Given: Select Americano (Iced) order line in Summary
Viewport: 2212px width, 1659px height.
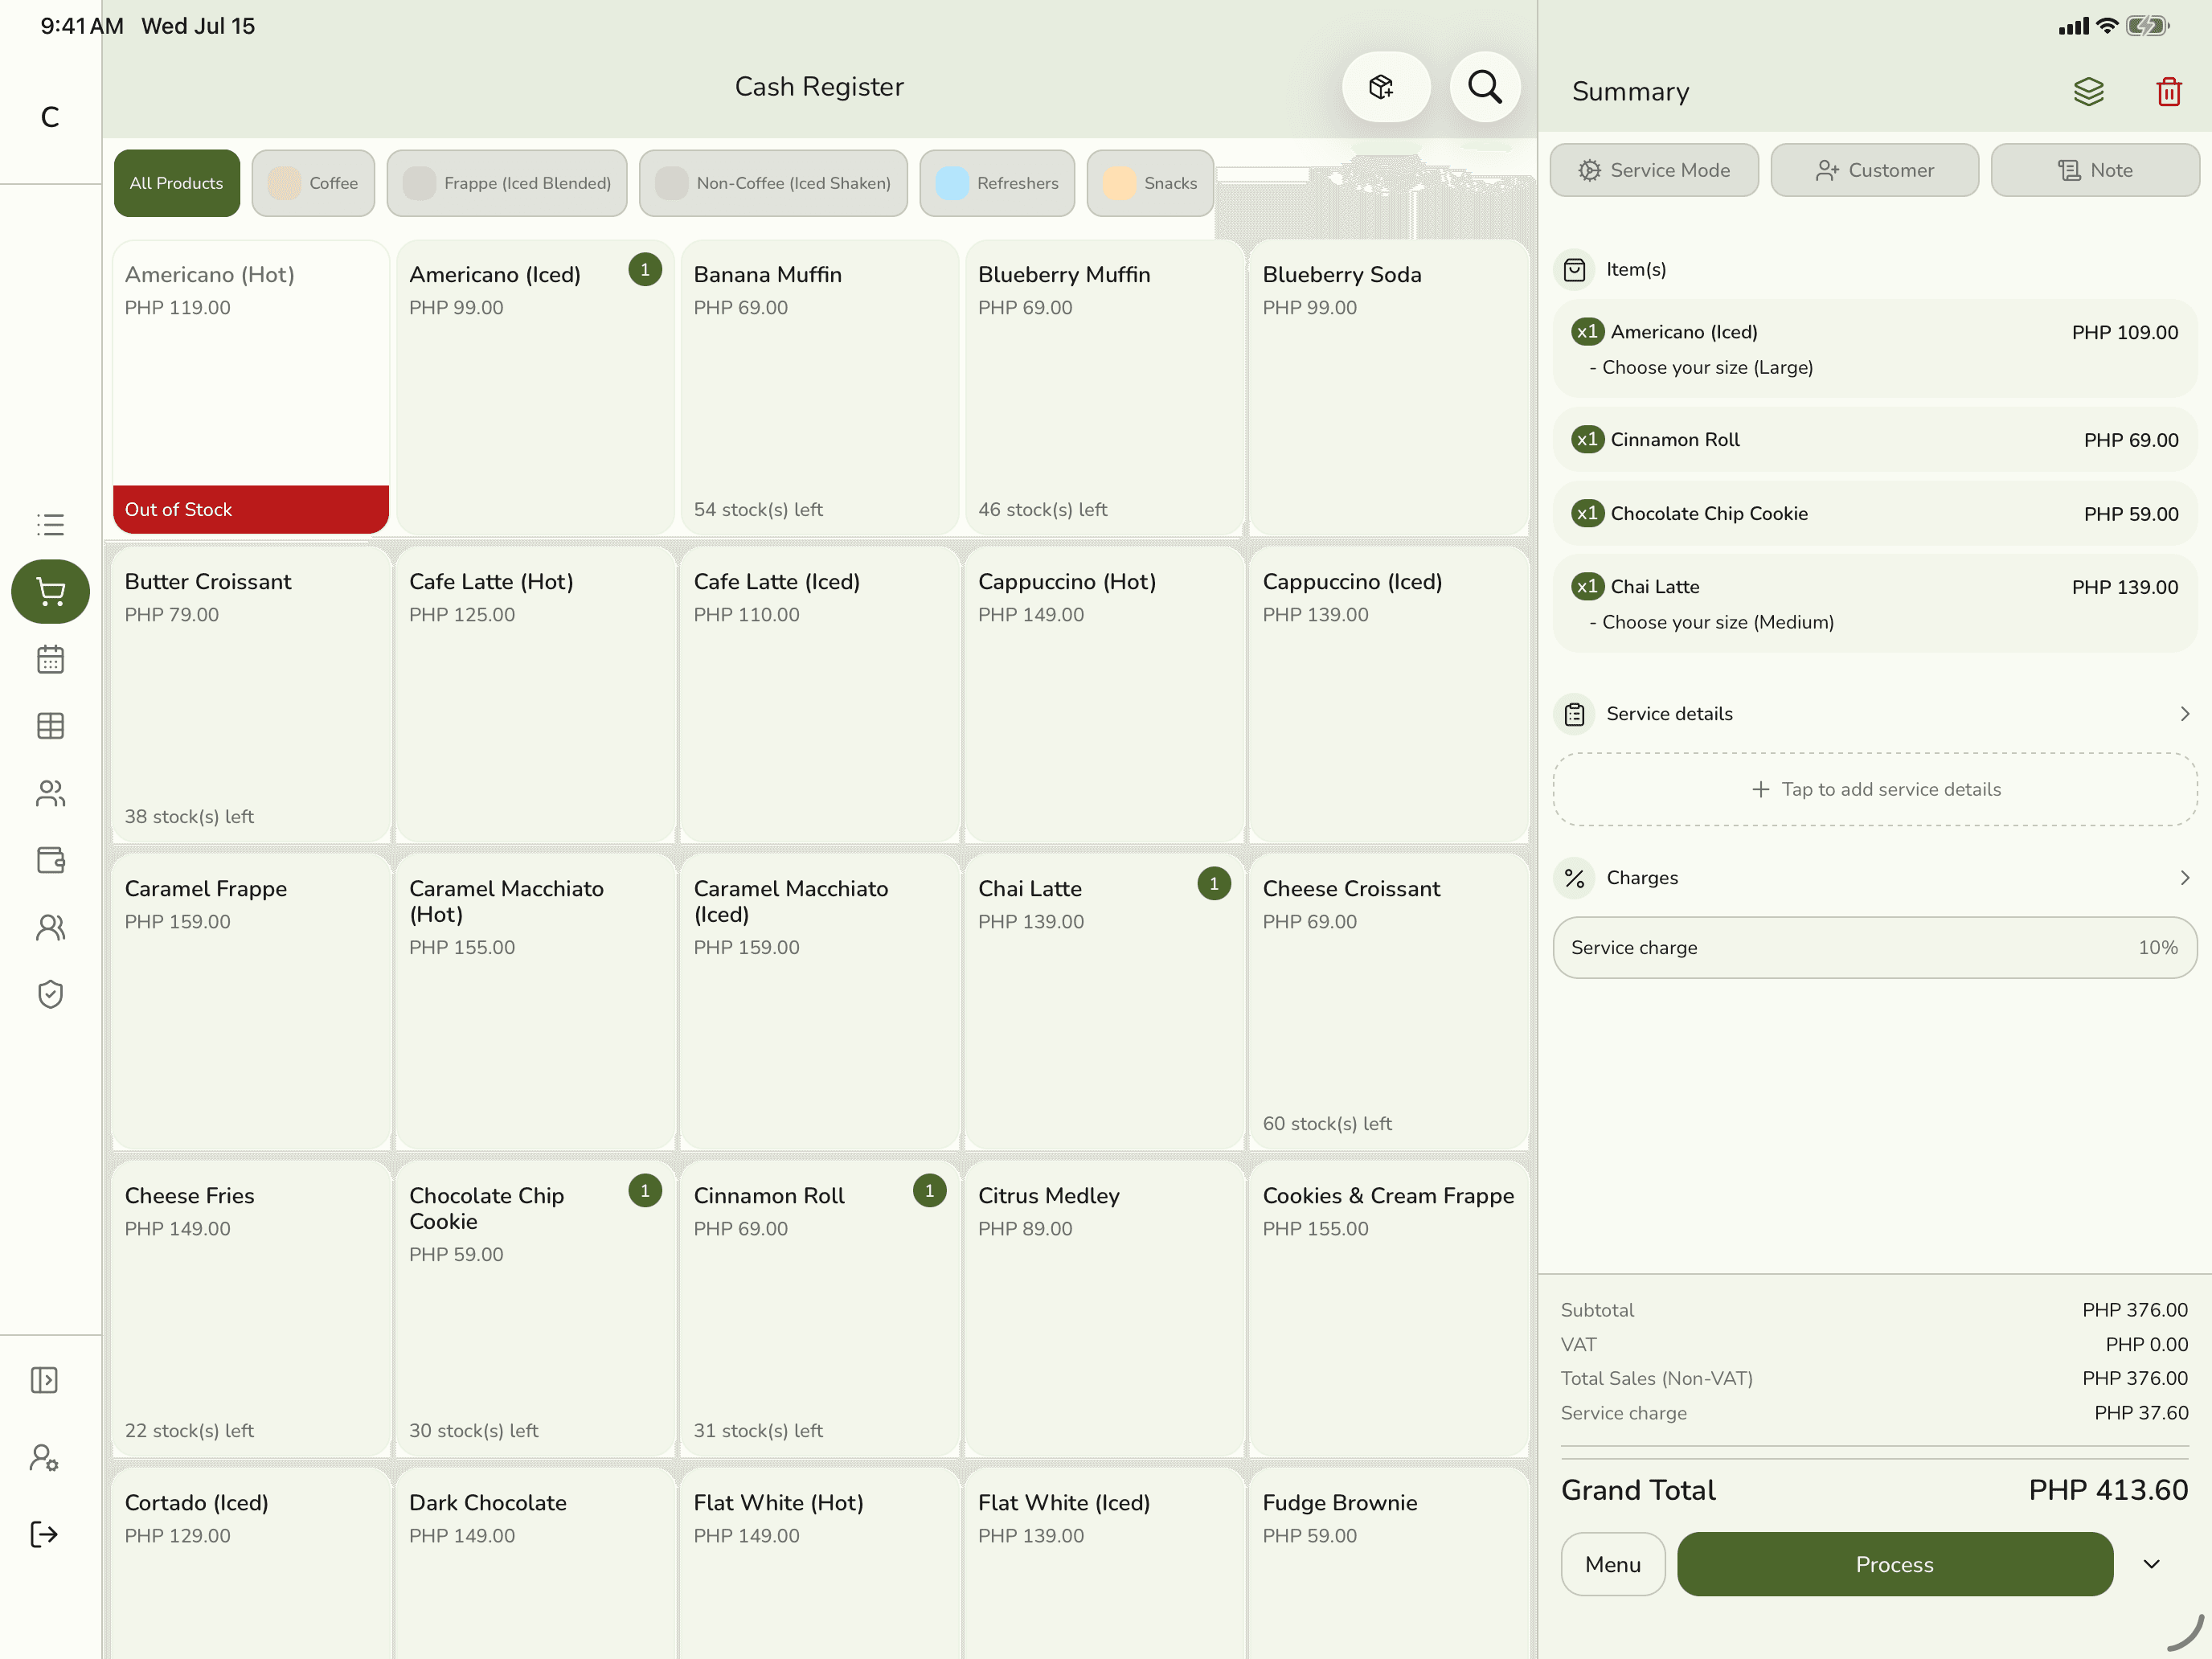Looking at the screenshot, I should tap(1874, 349).
